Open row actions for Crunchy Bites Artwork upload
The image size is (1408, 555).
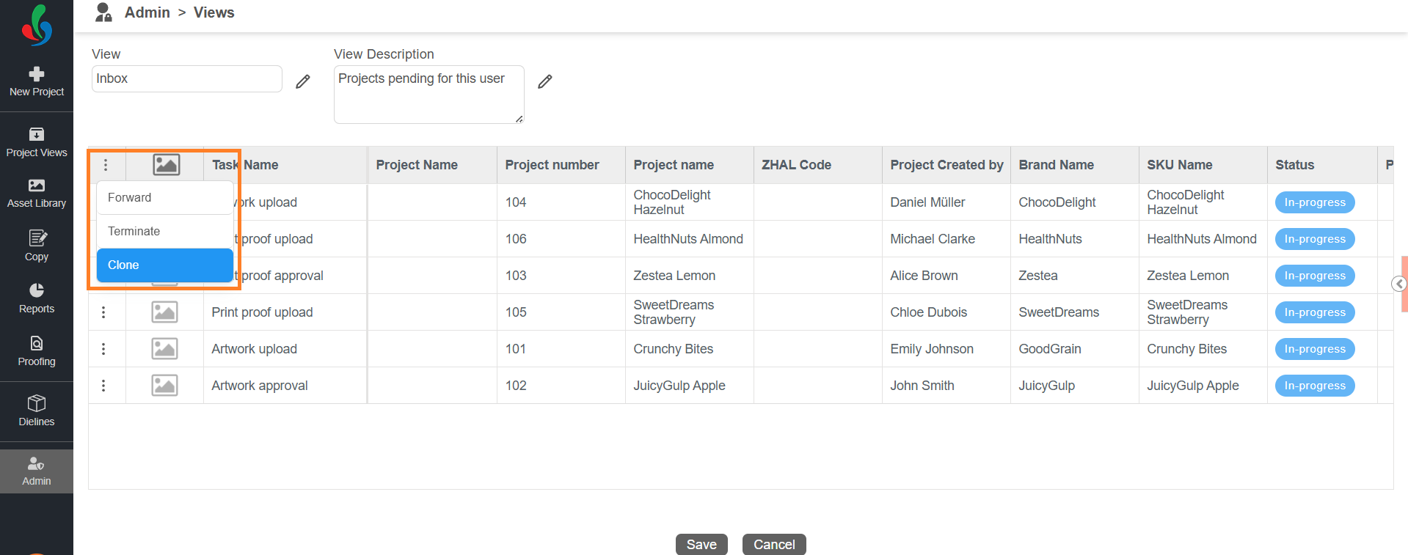pos(103,349)
